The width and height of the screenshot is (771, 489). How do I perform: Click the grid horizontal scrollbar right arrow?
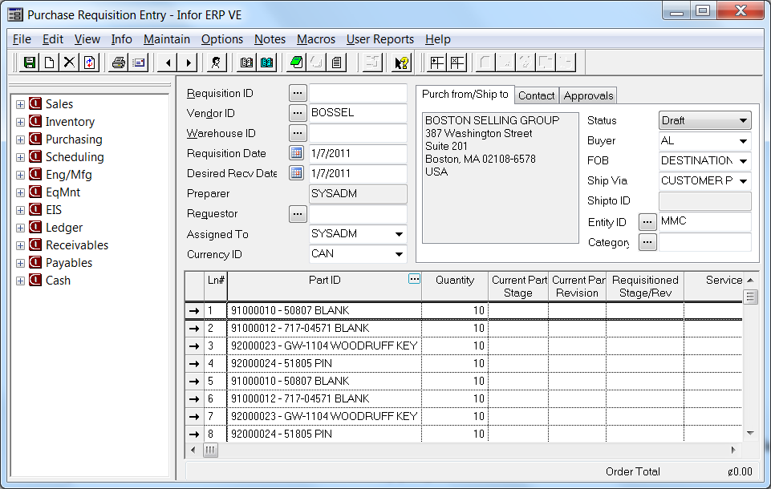(x=733, y=450)
